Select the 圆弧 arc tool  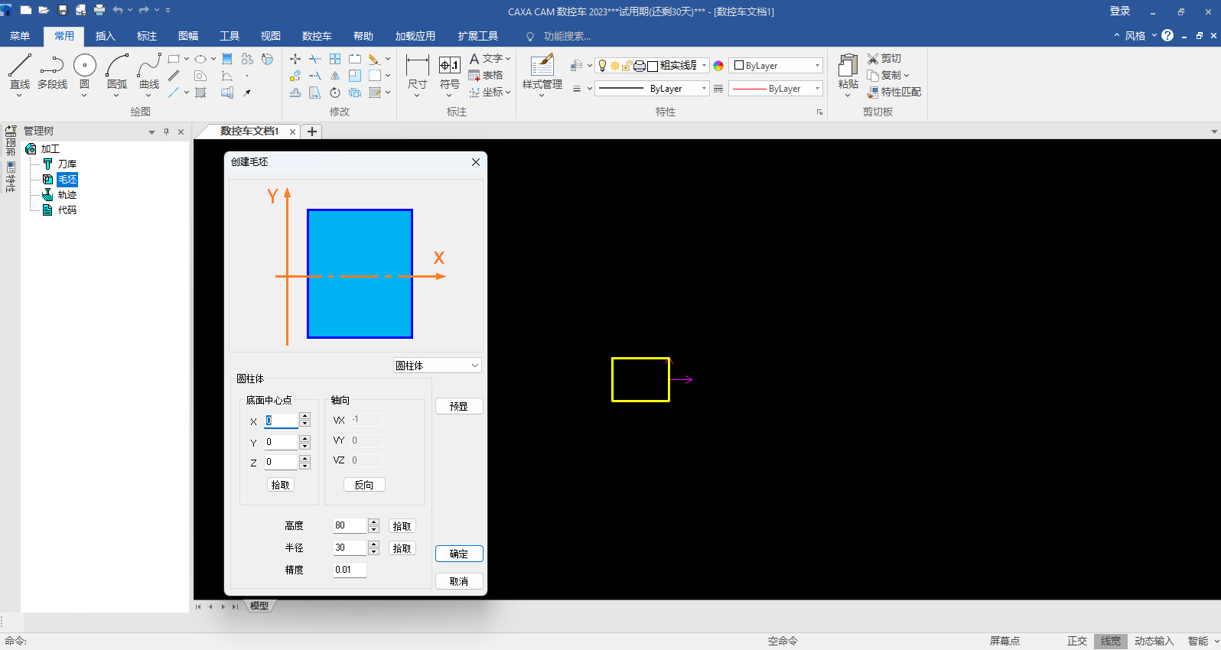pyautogui.click(x=117, y=71)
